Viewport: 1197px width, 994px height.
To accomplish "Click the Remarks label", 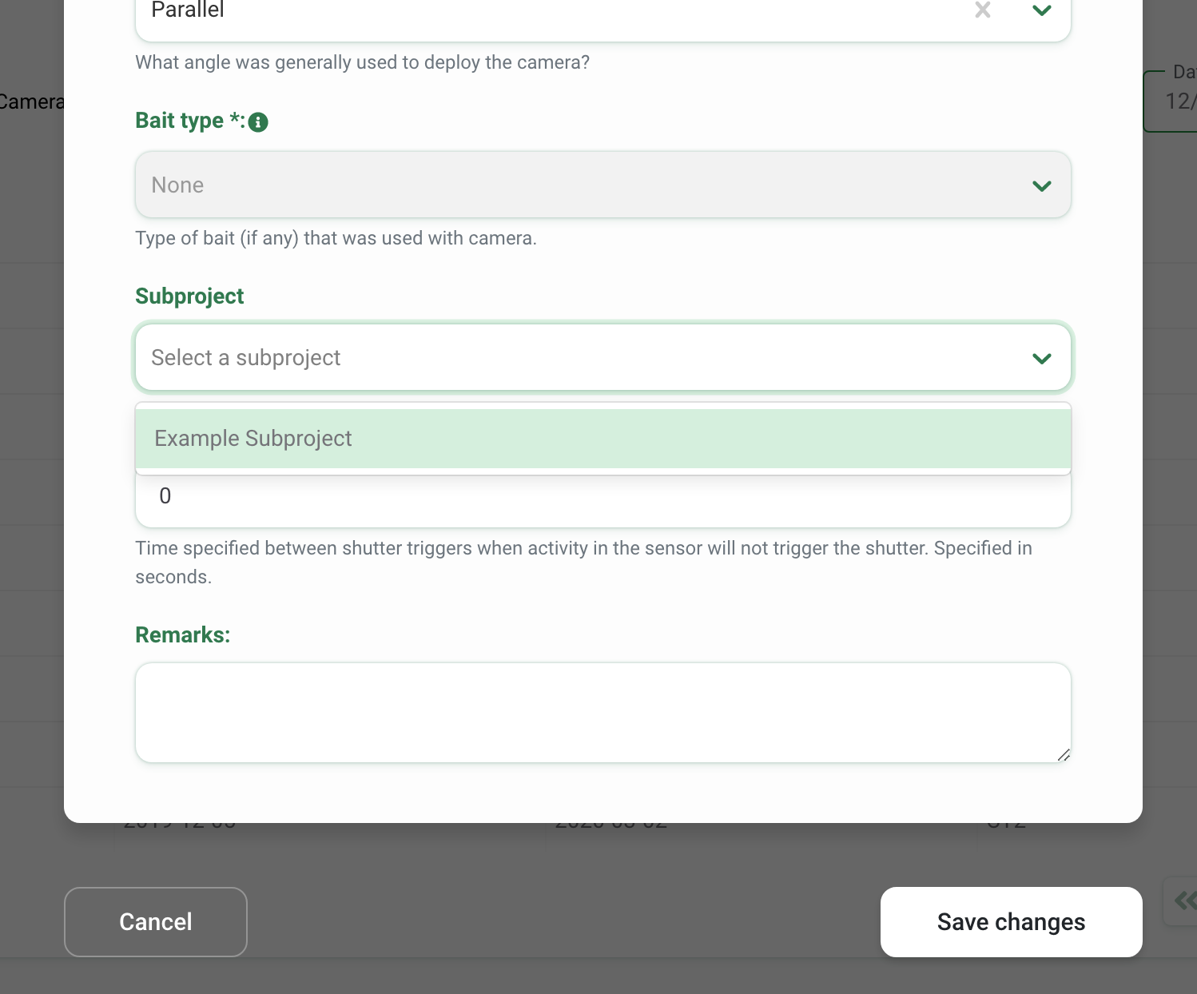I will 183,634.
